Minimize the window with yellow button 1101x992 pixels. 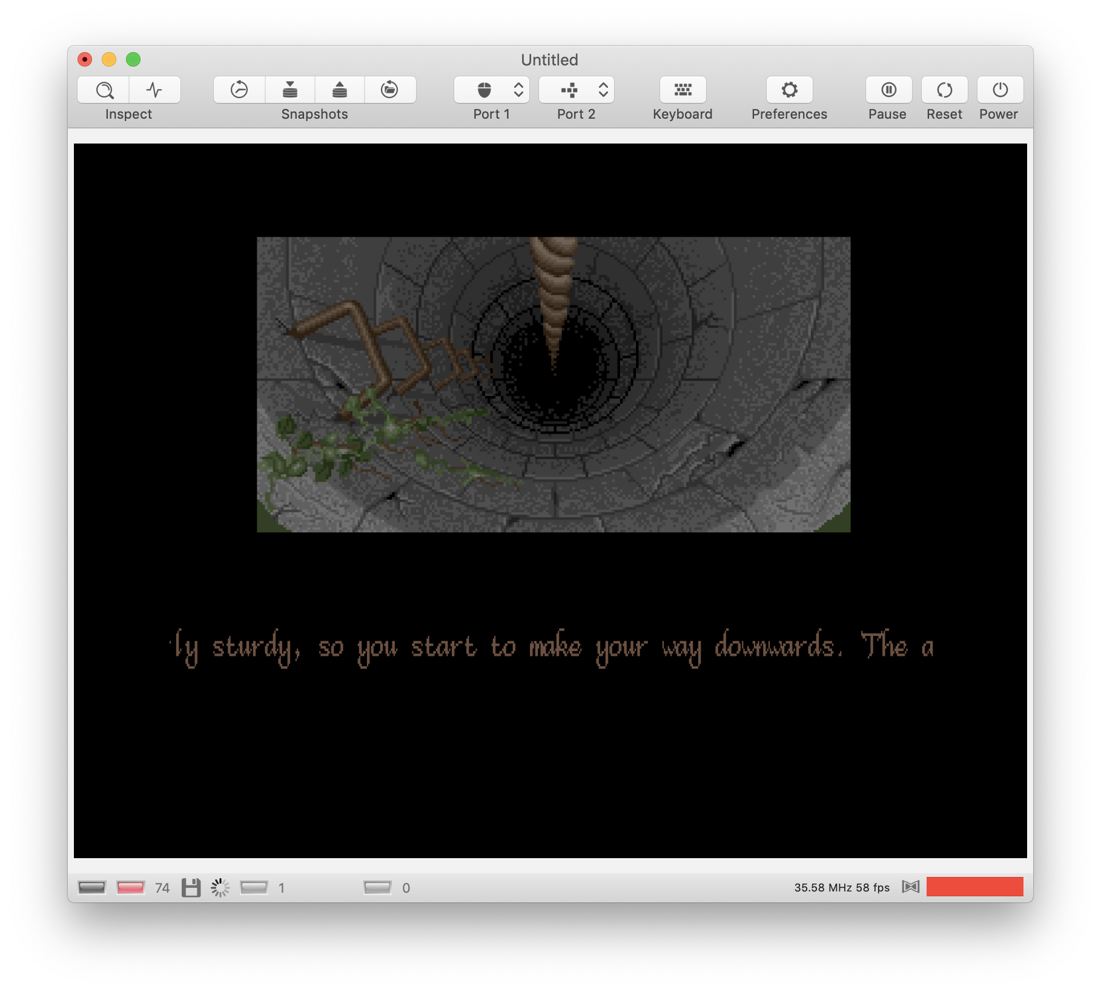click(x=109, y=59)
